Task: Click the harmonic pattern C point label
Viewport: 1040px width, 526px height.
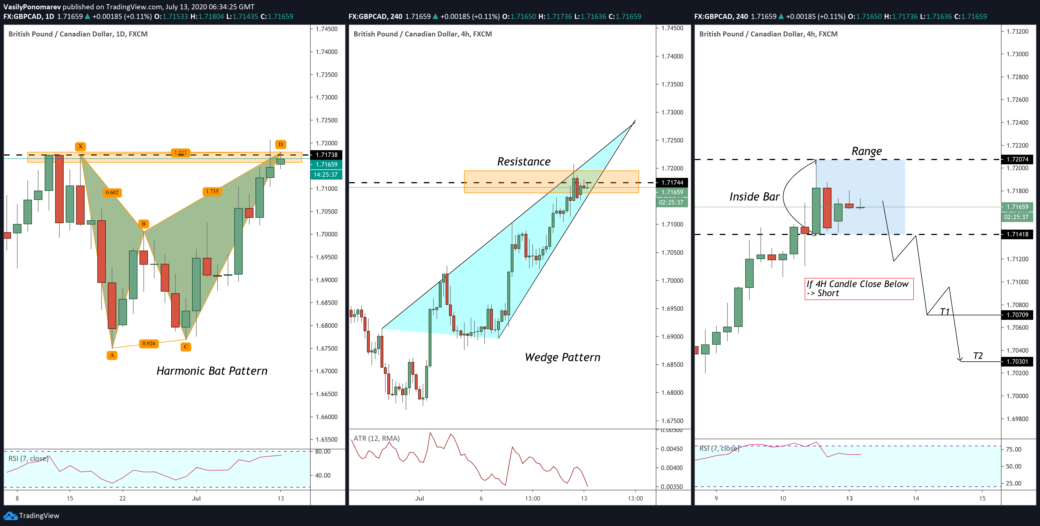Action: point(186,346)
